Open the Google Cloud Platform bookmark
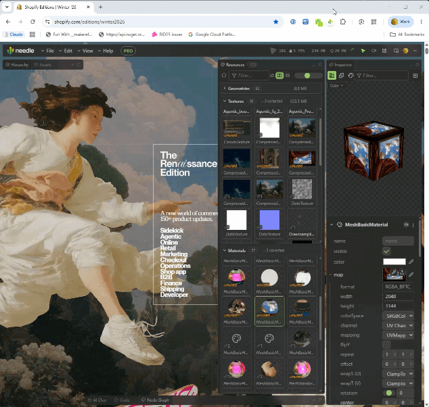 [212, 34]
